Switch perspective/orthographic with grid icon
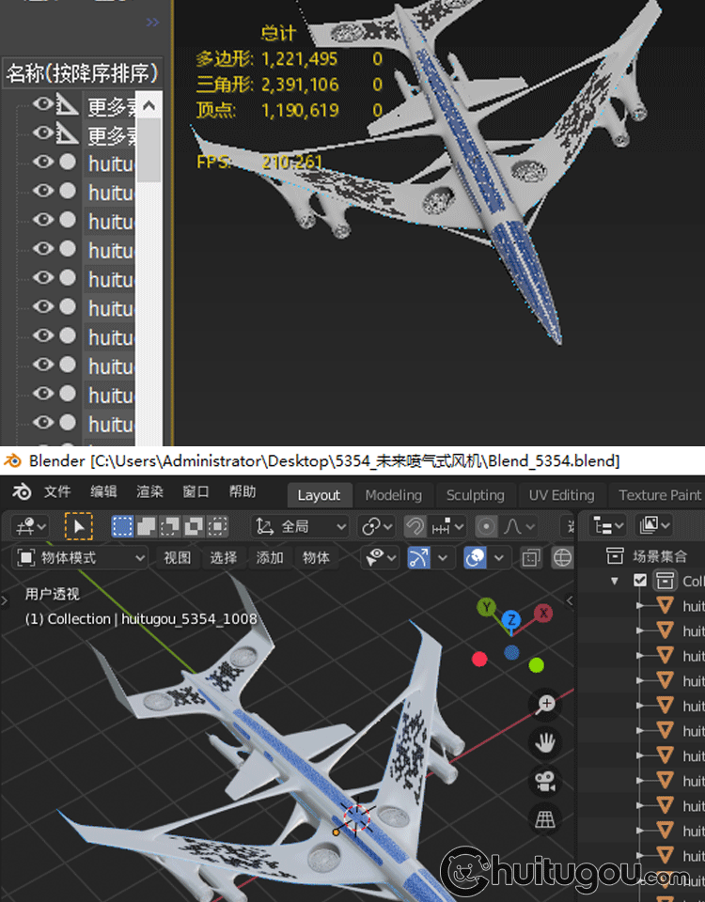Image resolution: width=705 pixels, height=902 pixels. (546, 817)
